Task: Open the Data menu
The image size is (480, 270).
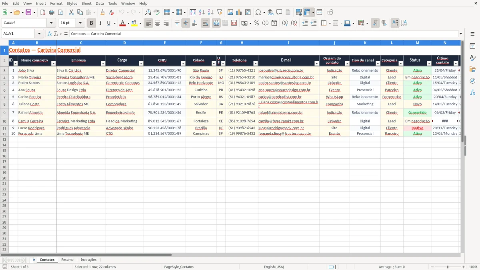Action: [100, 3]
